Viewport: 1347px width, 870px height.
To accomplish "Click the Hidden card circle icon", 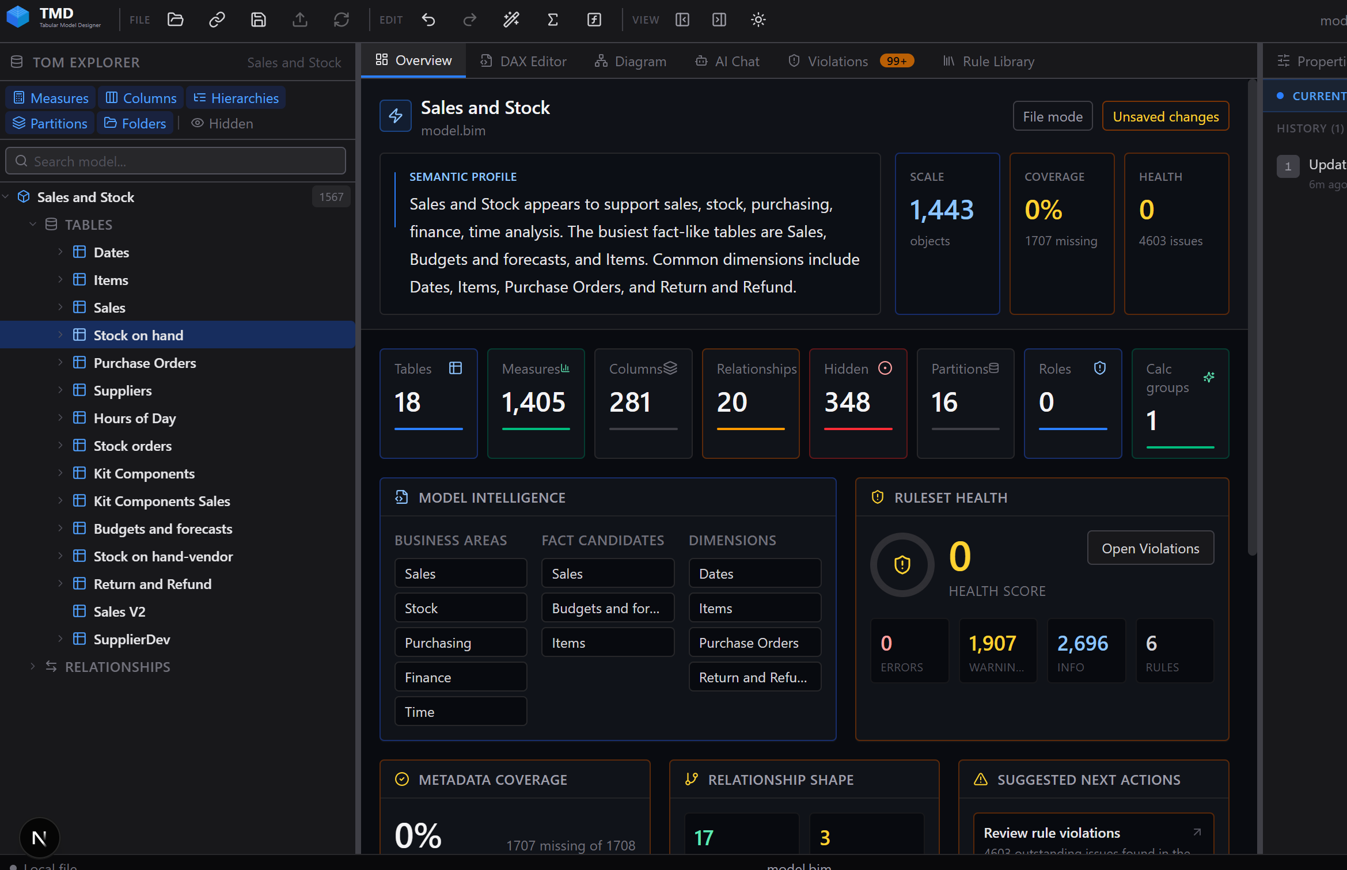I will [885, 368].
